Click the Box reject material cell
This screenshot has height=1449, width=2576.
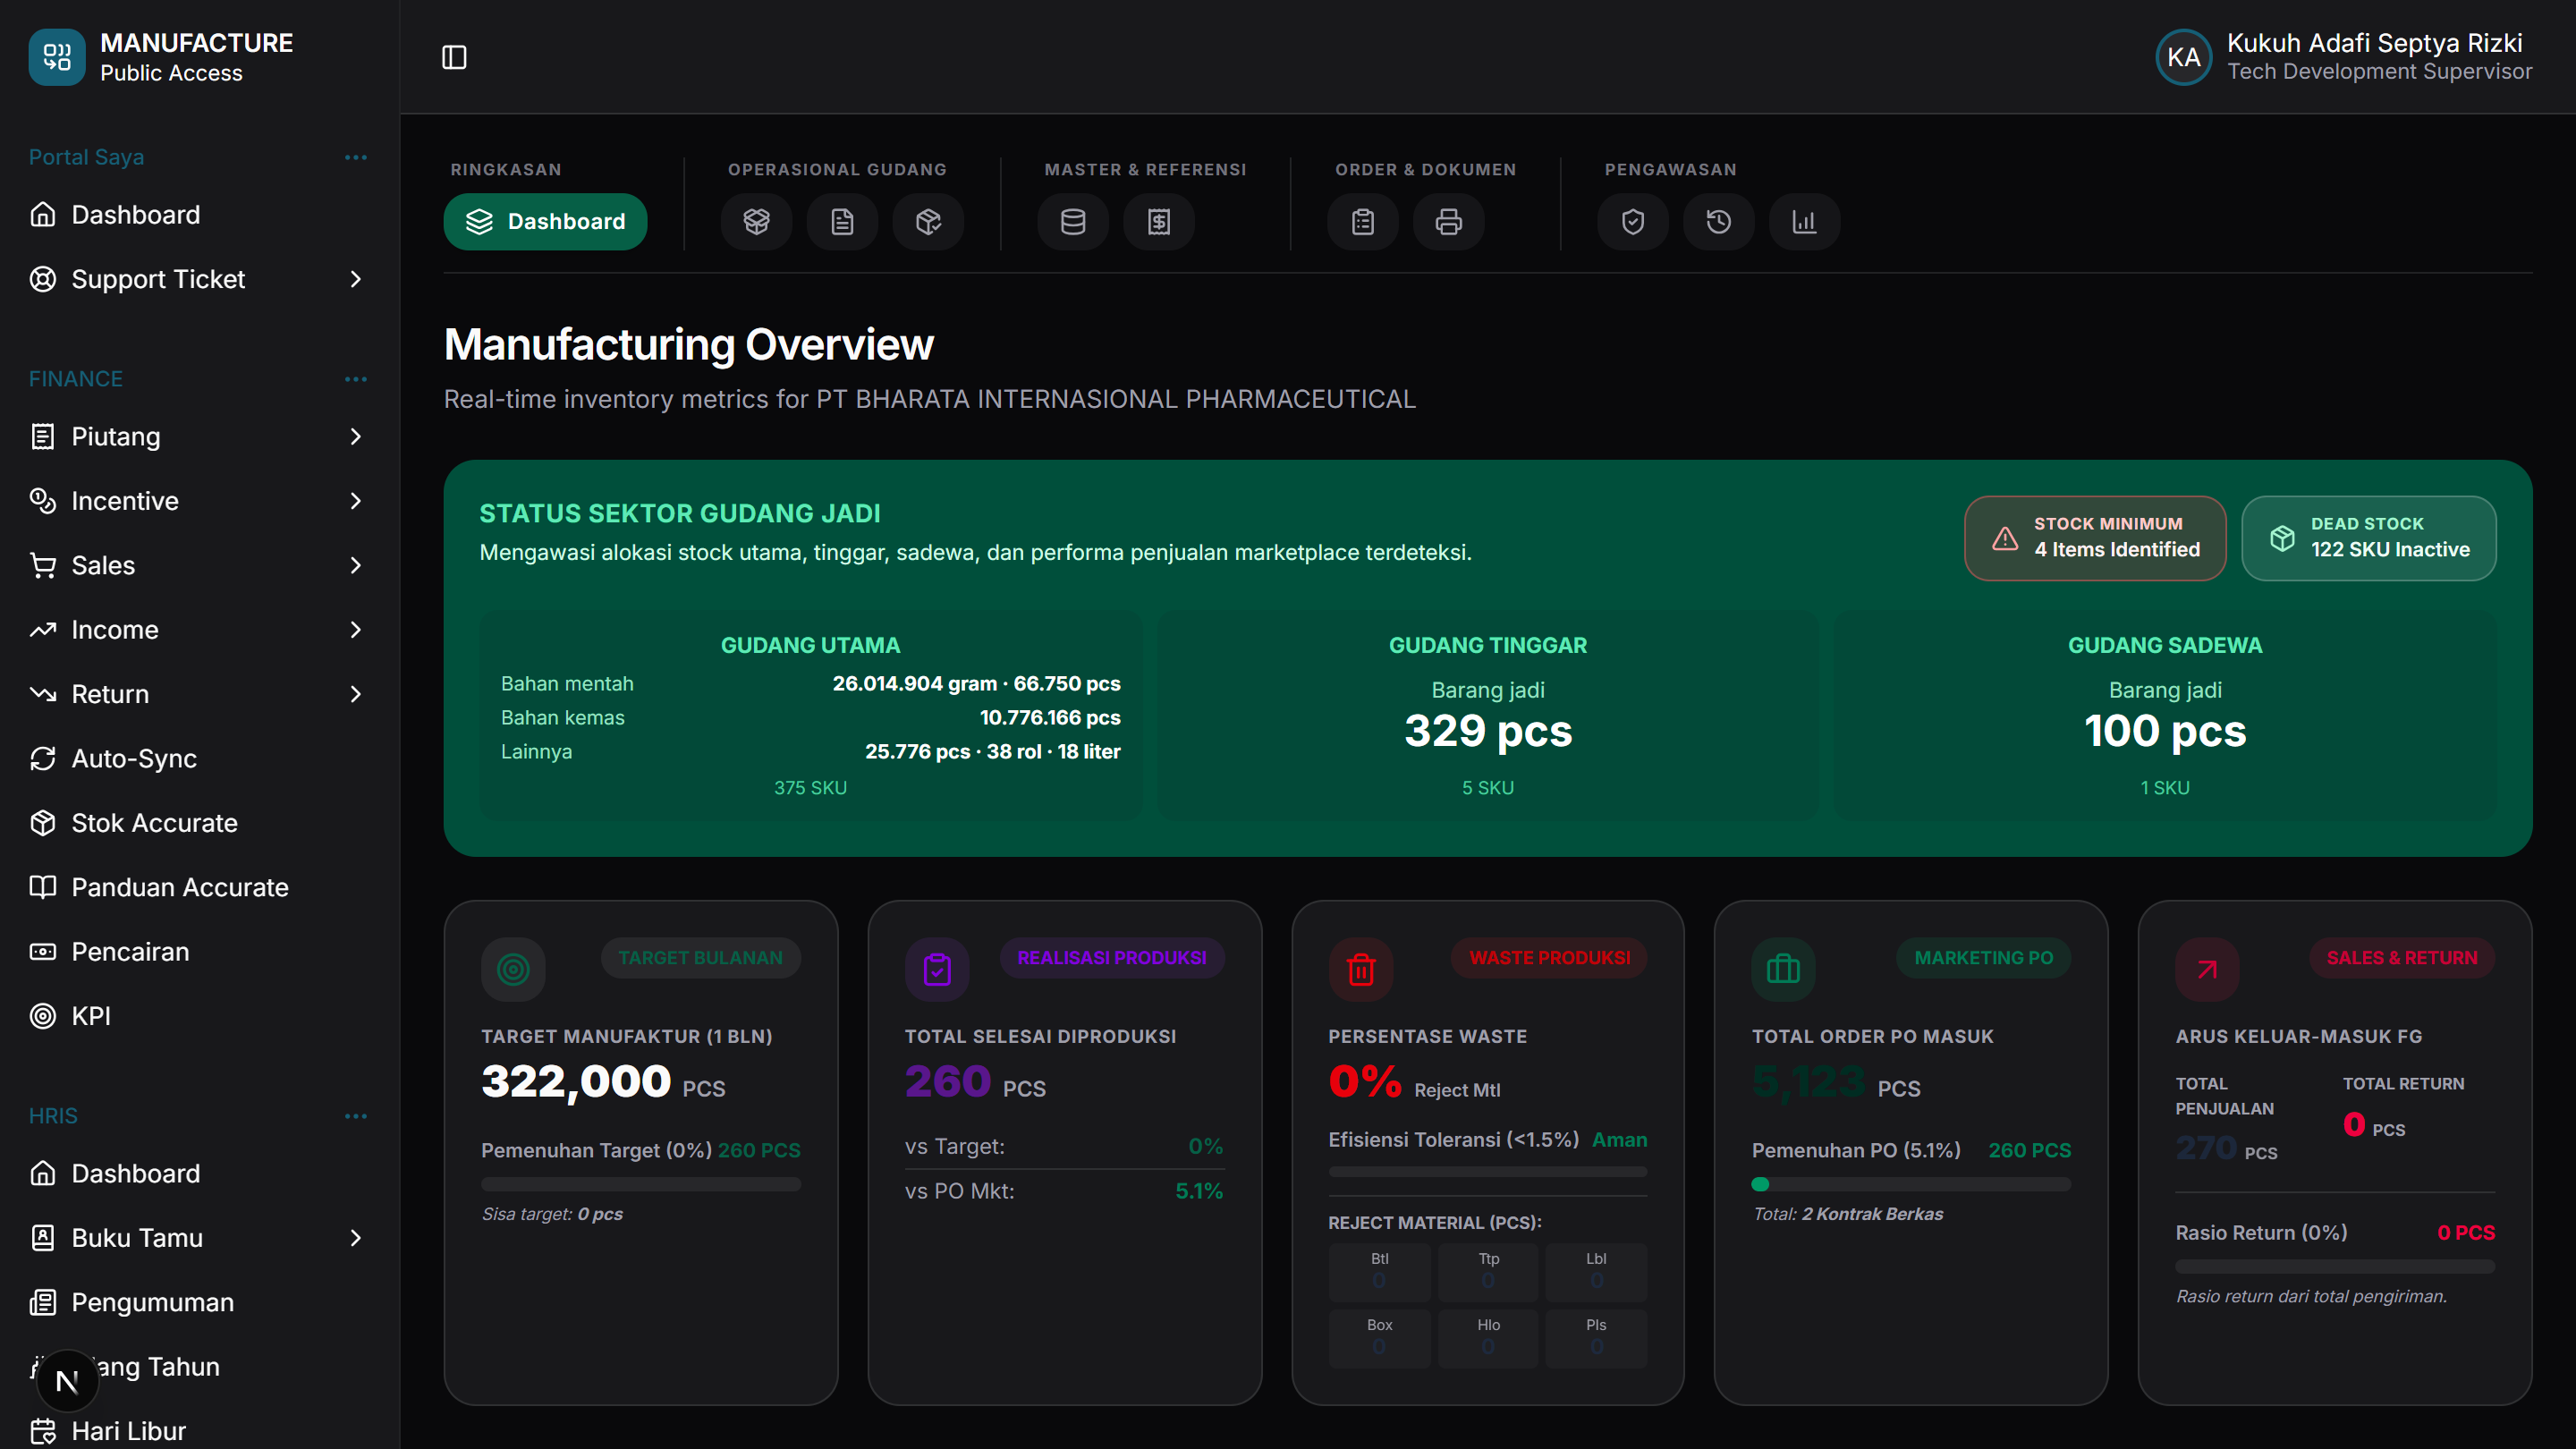click(1379, 1338)
